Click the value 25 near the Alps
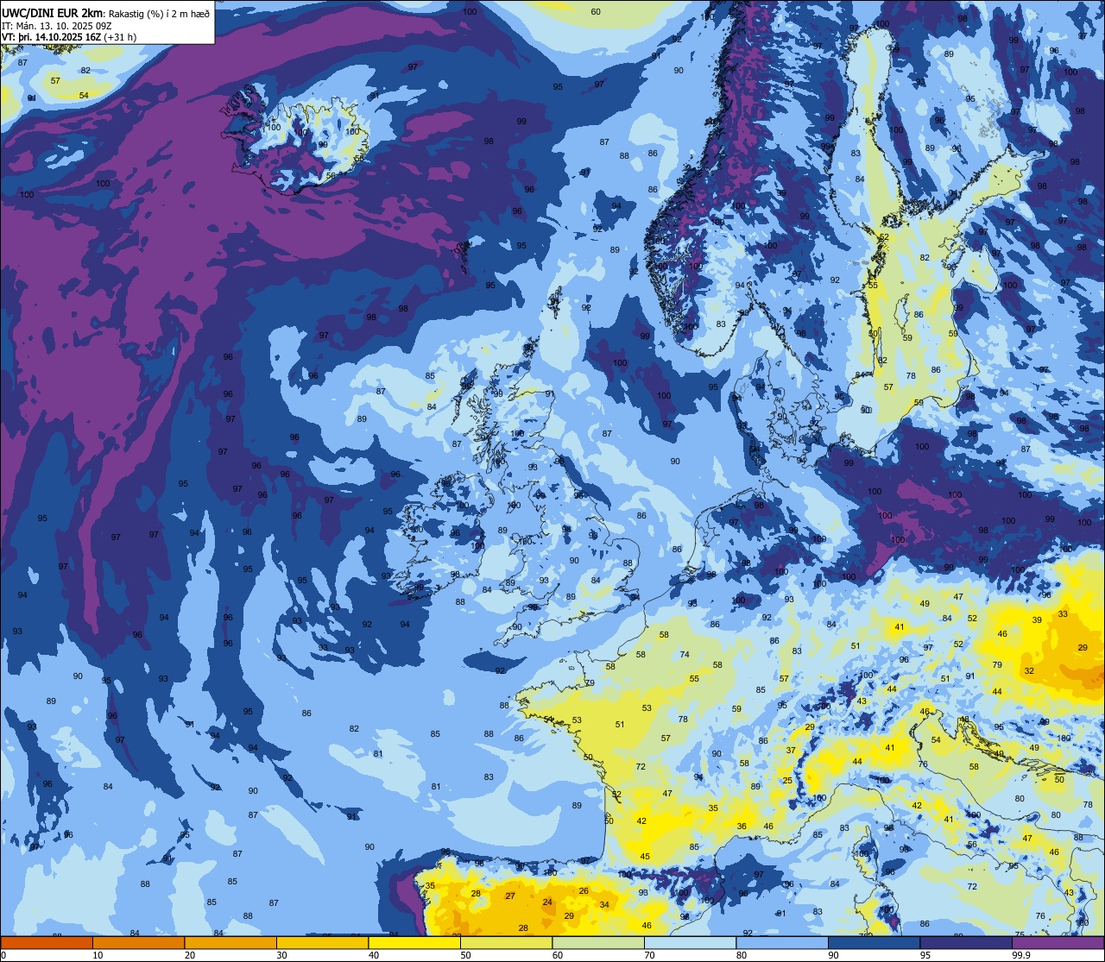 [x=787, y=781]
